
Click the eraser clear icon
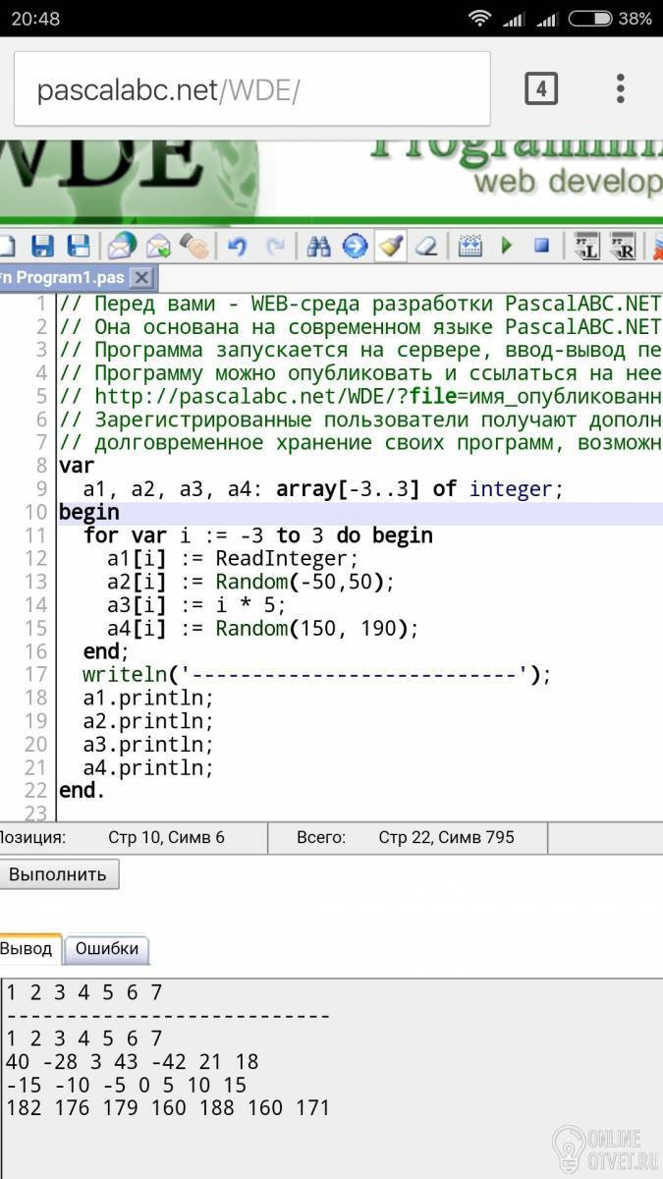click(426, 246)
